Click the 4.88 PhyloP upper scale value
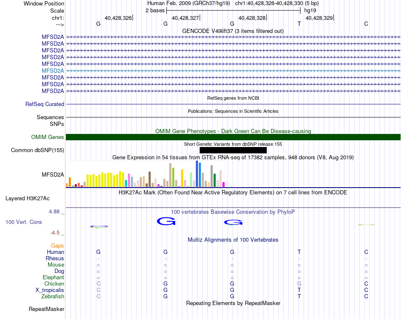This screenshot has width=401, height=319. (x=54, y=212)
